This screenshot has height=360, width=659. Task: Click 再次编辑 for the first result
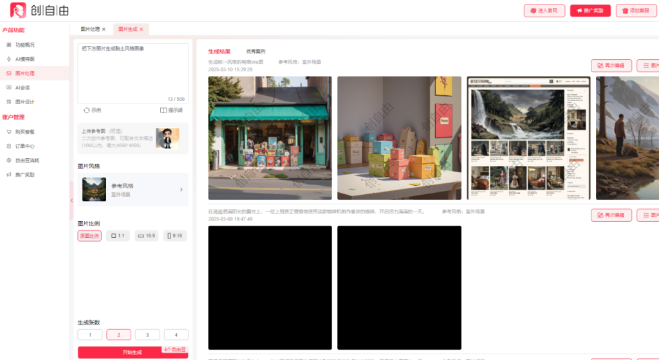610,66
